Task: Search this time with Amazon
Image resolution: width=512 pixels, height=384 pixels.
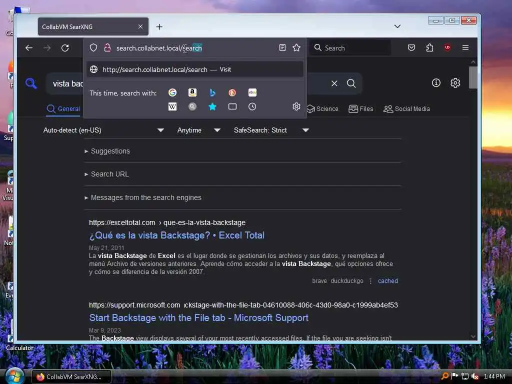Action: 192,92
